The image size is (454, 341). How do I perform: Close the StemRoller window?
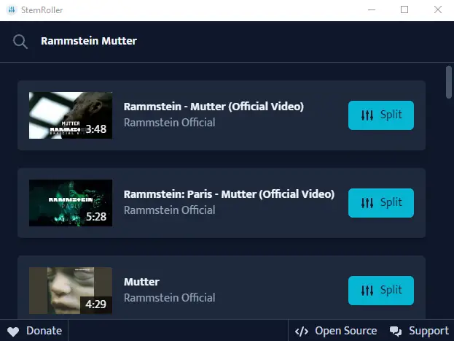(x=438, y=10)
